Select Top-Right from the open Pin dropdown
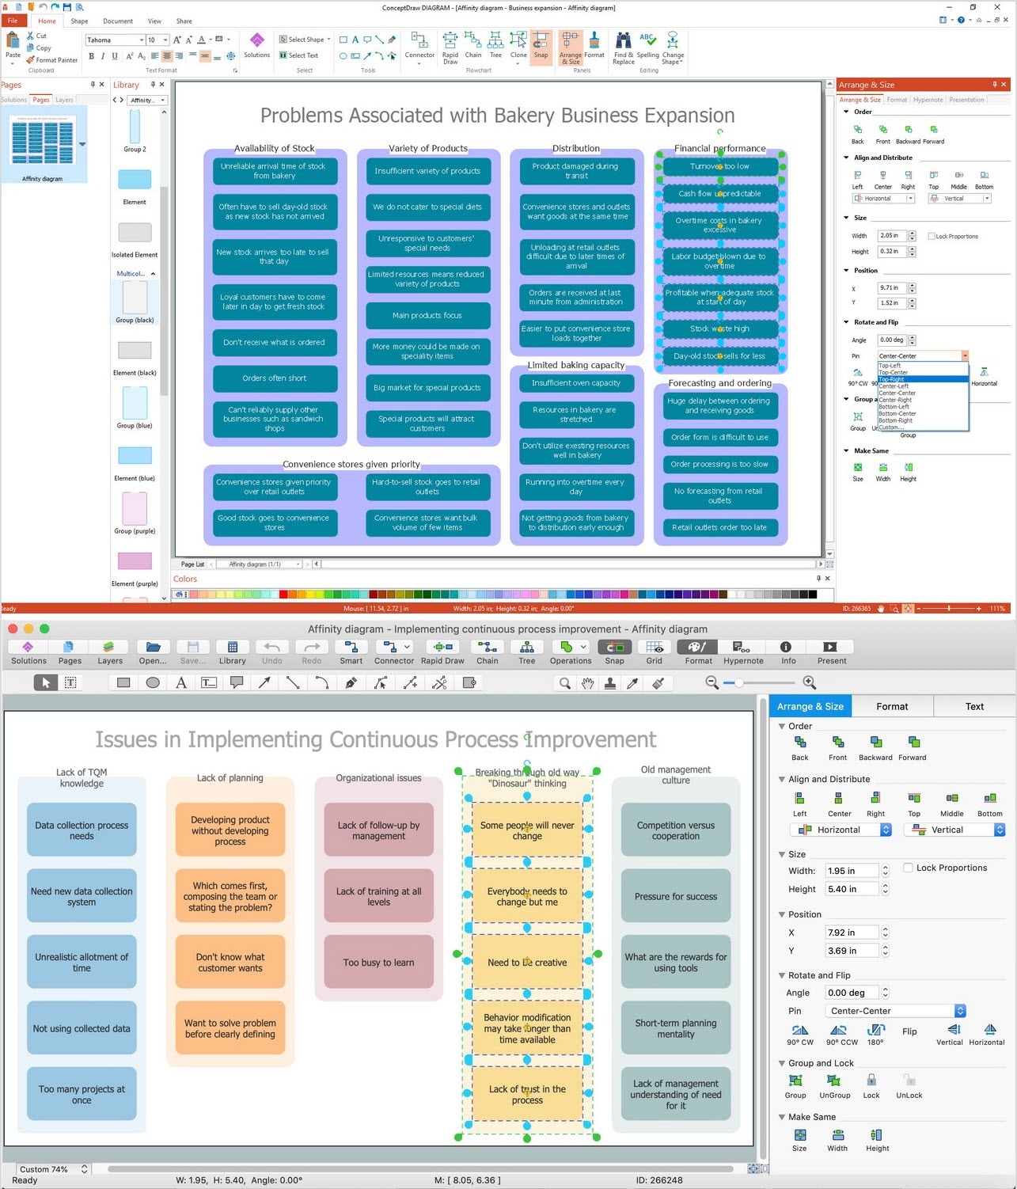The image size is (1017, 1189). [892, 379]
